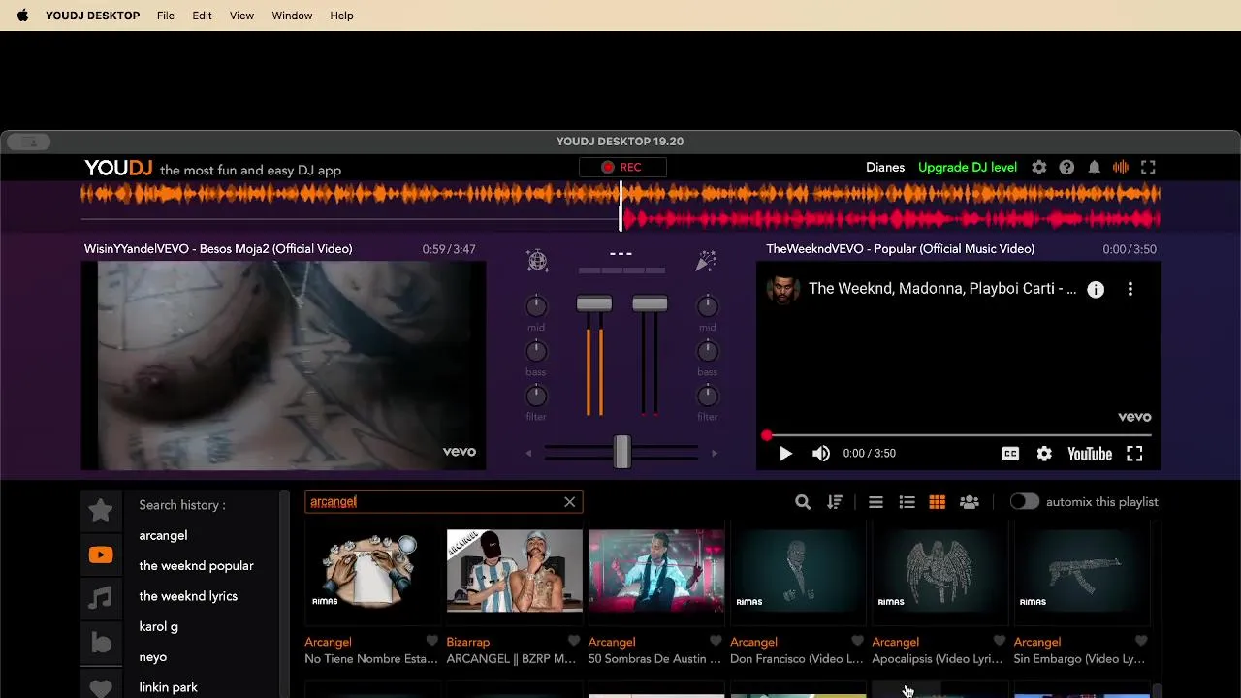Screen dimensions: 1241x698
Task: Open the settings gear in YouDJ header
Action: coord(1039,168)
